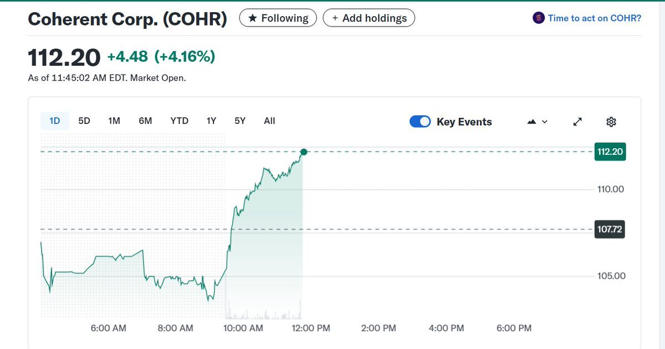Open the chart type dropdown arrow
Viewport: 665px width, 349px height.
pos(544,122)
